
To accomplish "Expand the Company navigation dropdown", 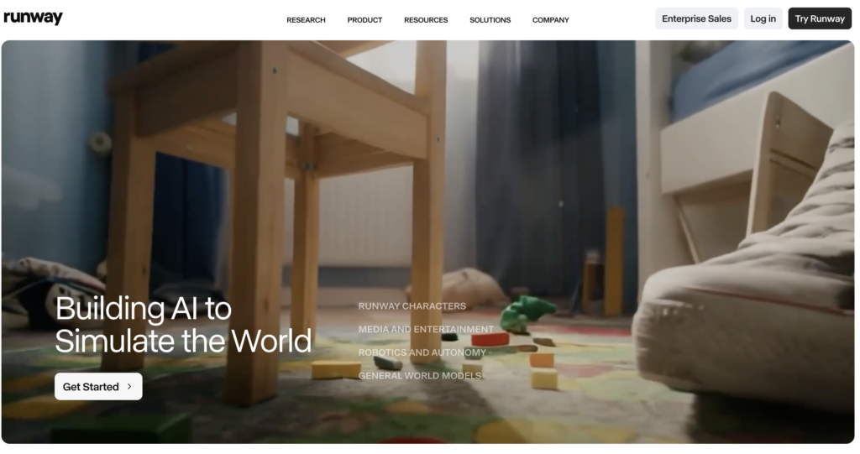I will (x=551, y=20).
